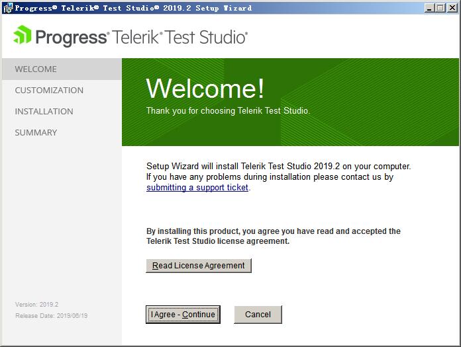Select the WELCOME step in sidebar
This screenshot has width=461, height=347.
click(x=62, y=69)
